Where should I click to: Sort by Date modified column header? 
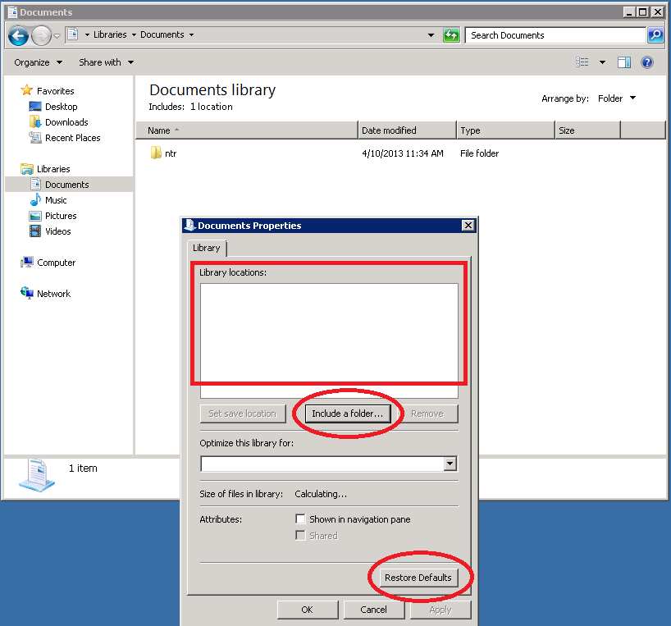[407, 130]
